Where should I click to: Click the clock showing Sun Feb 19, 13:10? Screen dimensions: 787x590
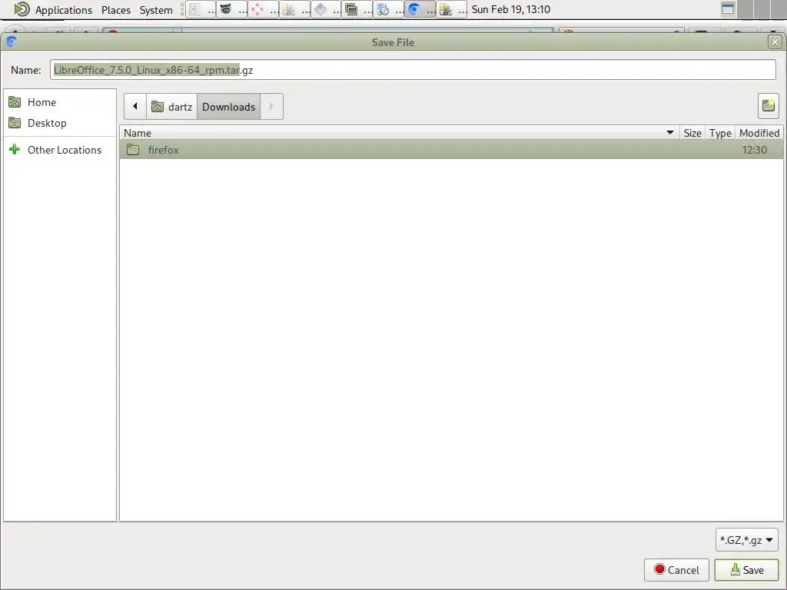pyautogui.click(x=510, y=9)
